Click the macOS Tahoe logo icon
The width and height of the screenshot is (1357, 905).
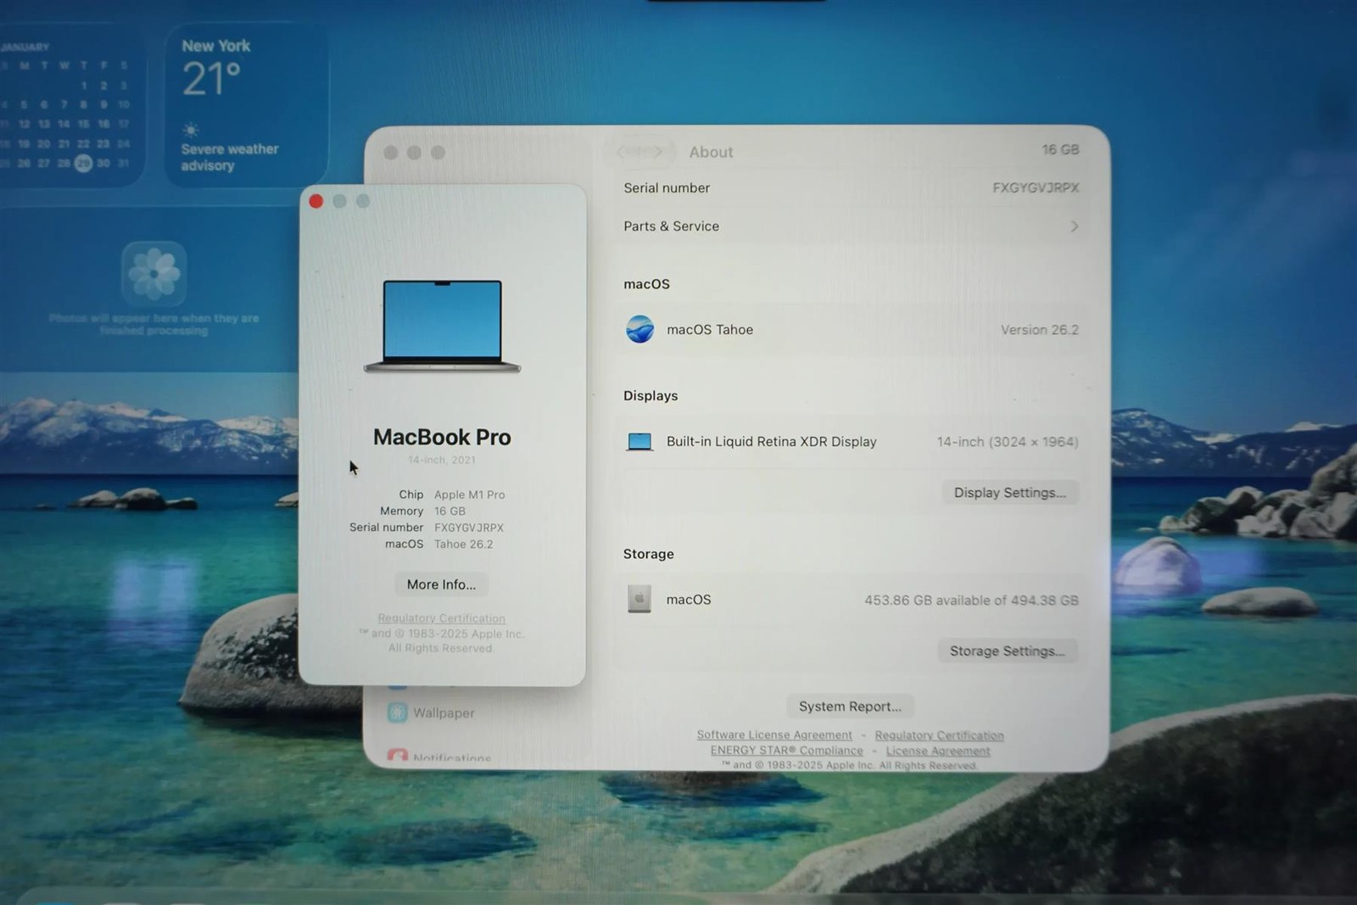tap(639, 329)
